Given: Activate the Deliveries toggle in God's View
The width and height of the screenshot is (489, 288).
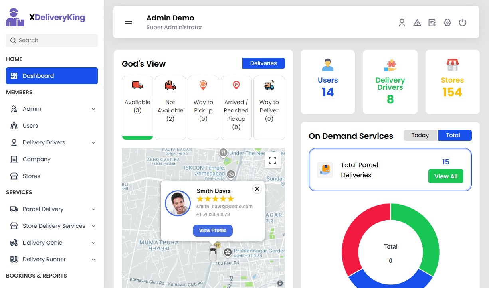Looking at the screenshot, I should [263, 63].
